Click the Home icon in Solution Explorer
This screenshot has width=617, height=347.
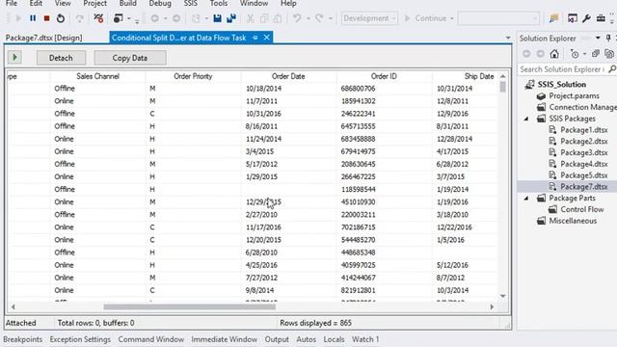554,54
